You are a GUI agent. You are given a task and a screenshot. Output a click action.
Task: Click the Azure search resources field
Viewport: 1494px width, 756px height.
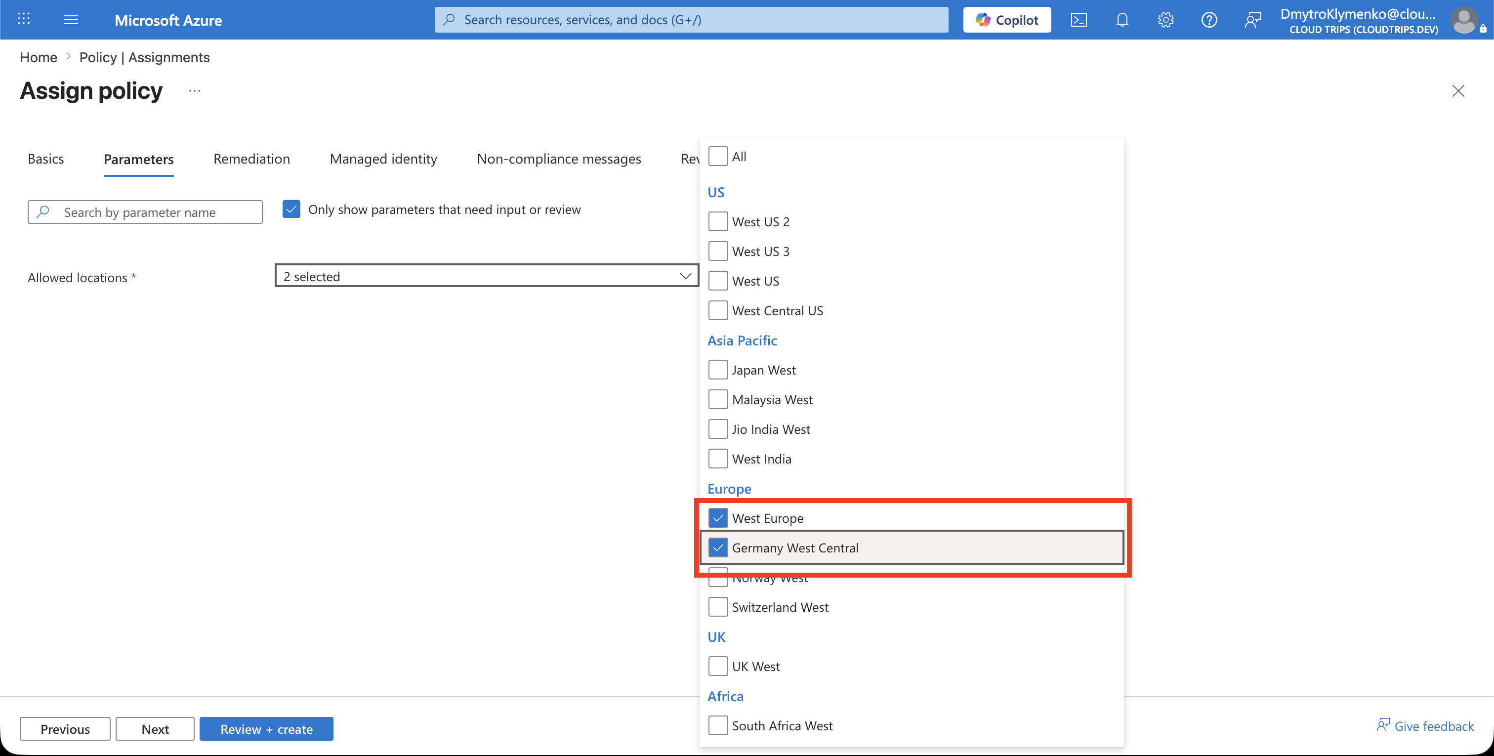tap(691, 20)
